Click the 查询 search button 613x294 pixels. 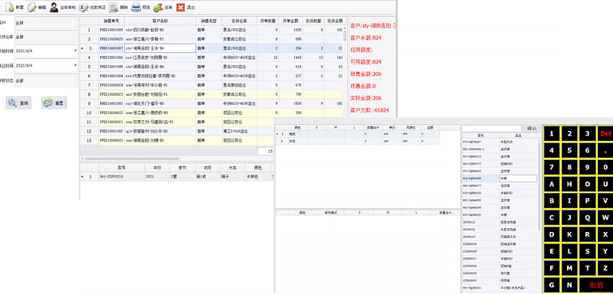[18, 103]
